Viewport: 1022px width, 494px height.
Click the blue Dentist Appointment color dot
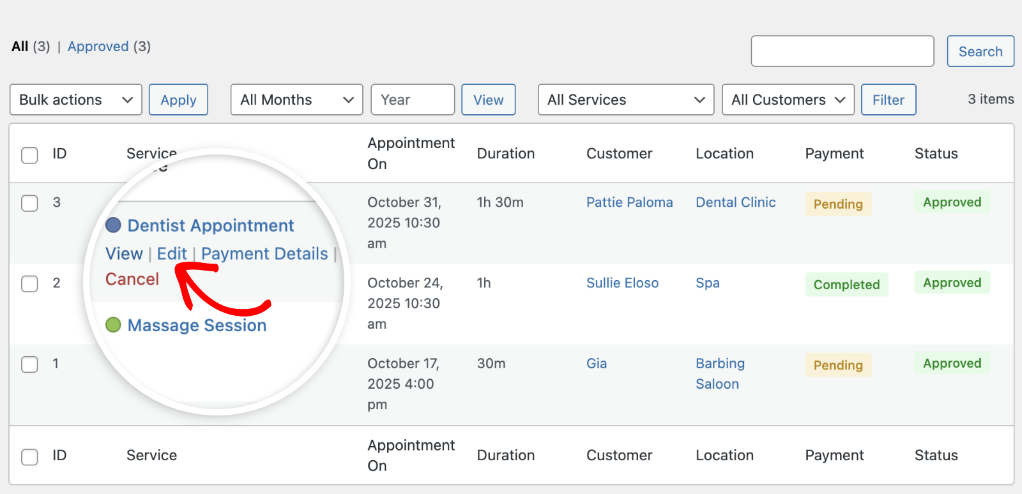coord(113,225)
